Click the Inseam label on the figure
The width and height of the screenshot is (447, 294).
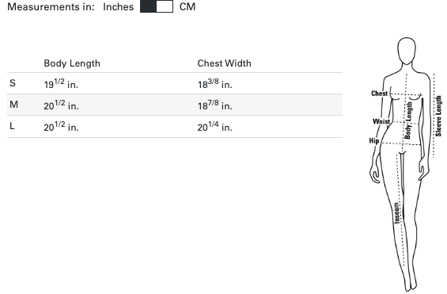click(x=396, y=213)
